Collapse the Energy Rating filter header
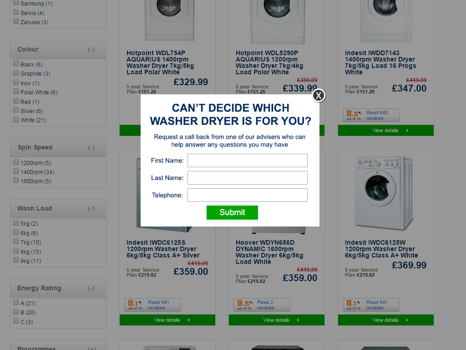466x350 pixels. [x=91, y=288]
